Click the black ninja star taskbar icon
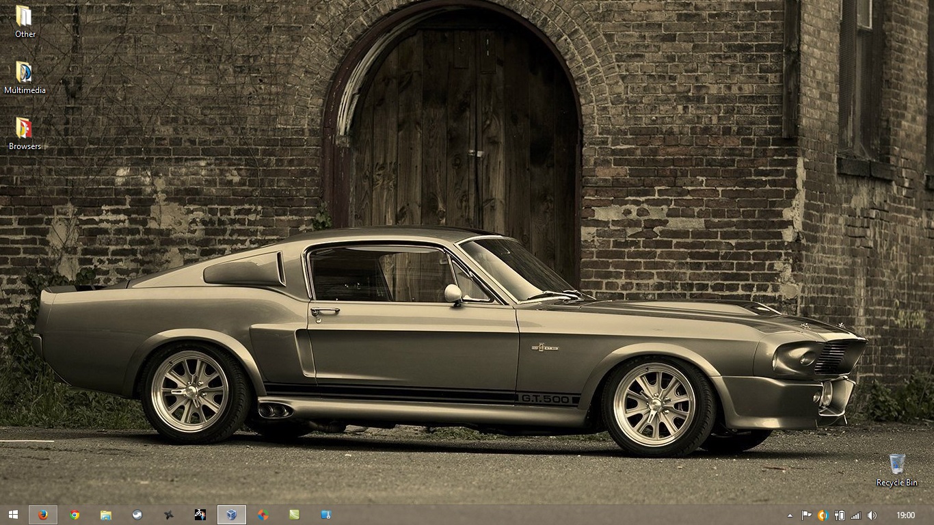Image resolution: width=934 pixels, height=525 pixels. pos(169,515)
